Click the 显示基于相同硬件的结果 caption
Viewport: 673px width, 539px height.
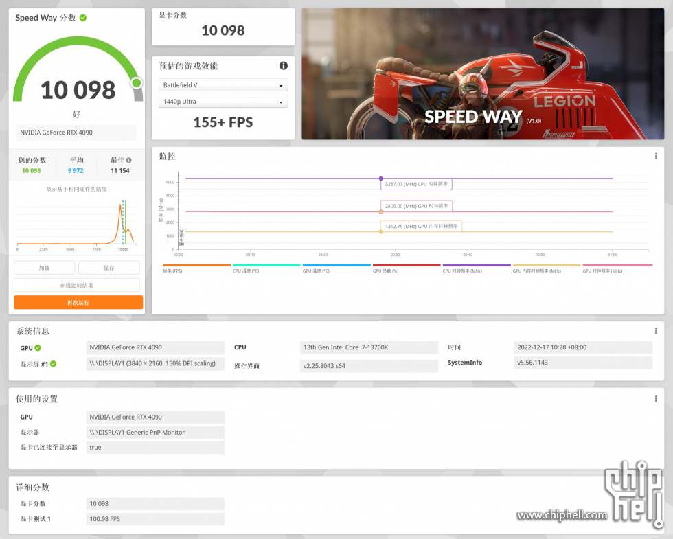click(77, 189)
